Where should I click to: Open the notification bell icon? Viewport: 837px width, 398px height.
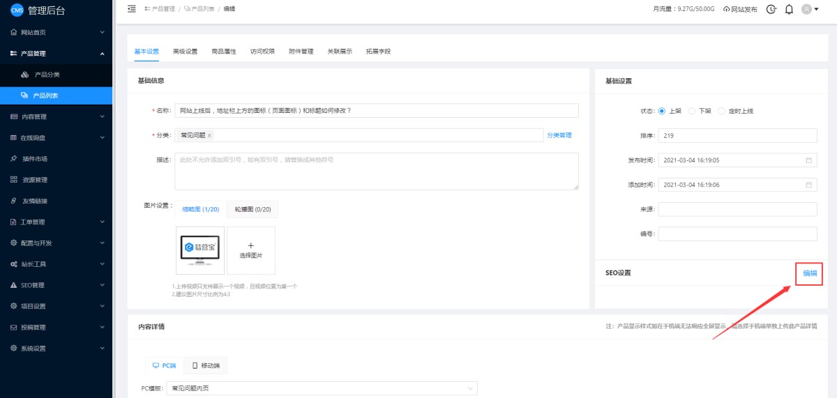(789, 9)
